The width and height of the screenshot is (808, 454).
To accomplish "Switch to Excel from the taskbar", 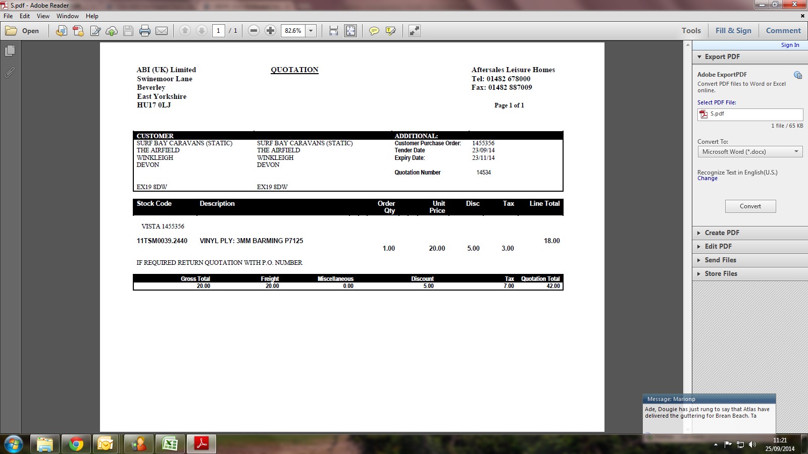I will click(x=170, y=444).
